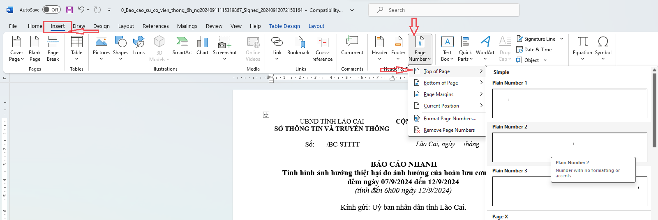
Task: Open the References tab
Action: (156, 26)
